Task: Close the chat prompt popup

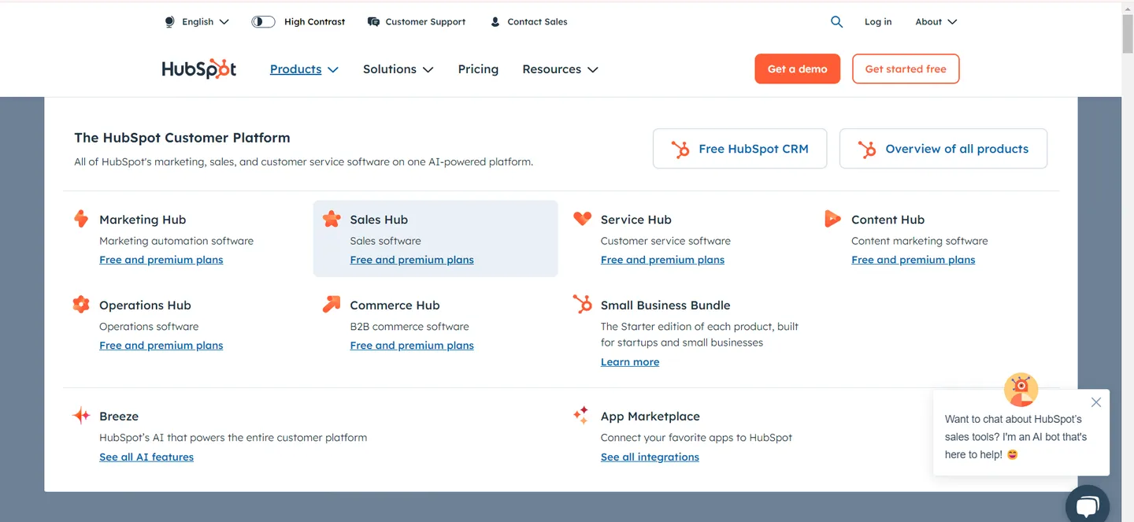Action: click(x=1096, y=402)
